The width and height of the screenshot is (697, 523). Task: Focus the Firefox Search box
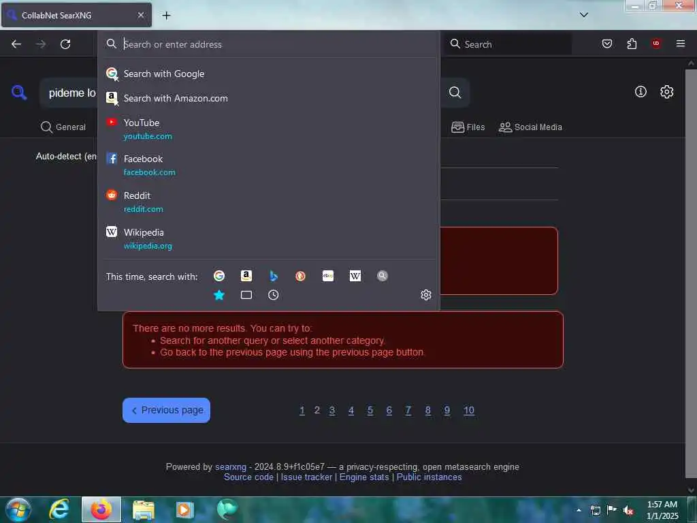[508, 44]
